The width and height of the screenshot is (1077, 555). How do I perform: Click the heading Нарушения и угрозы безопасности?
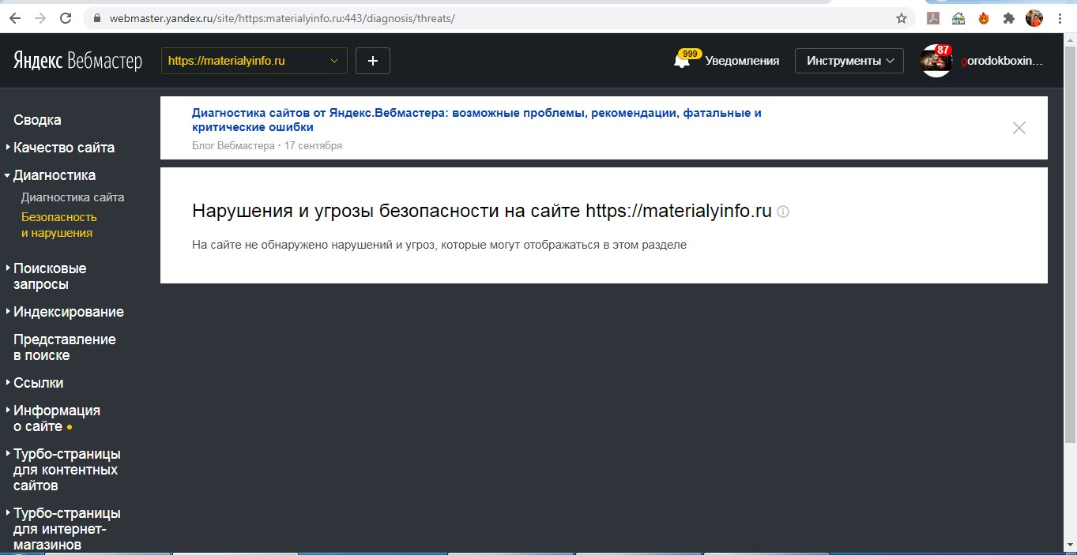pos(482,212)
